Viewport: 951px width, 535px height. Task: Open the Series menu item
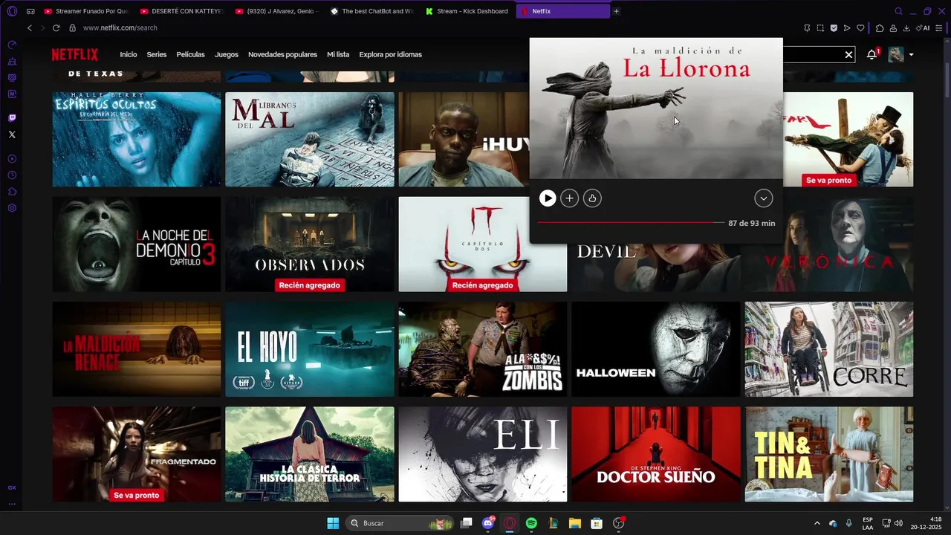coord(157,54)
